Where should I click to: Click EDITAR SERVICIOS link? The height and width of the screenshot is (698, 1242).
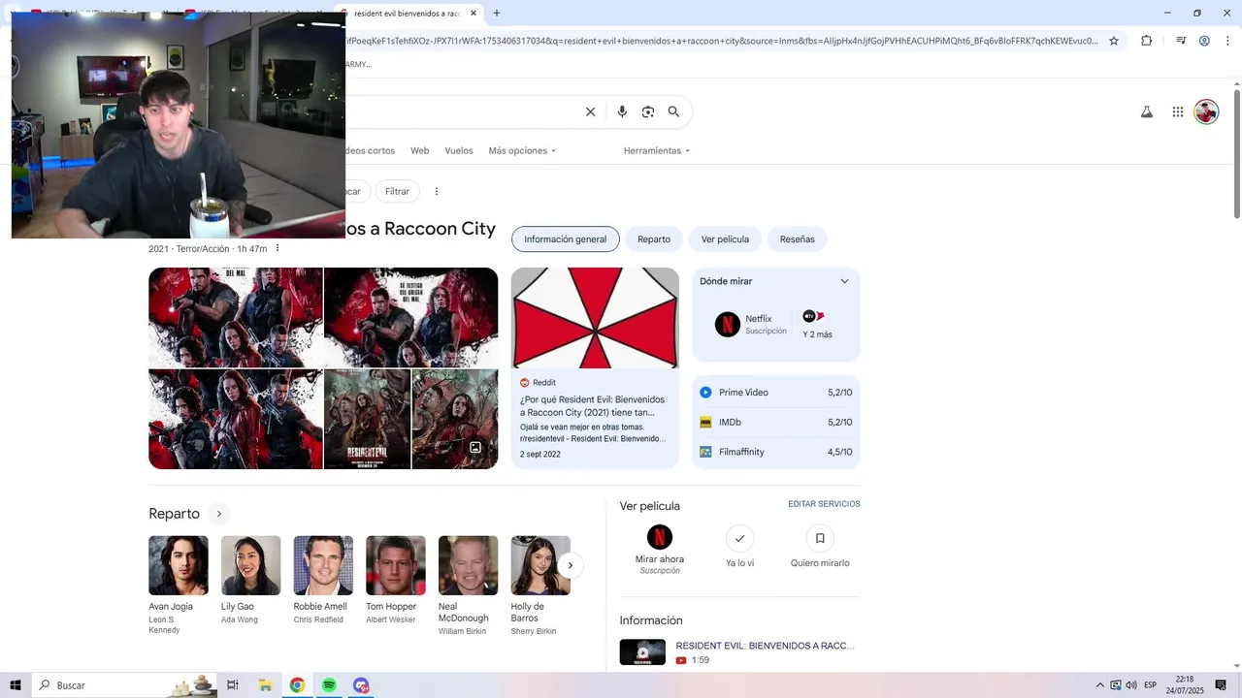coord(824,504)
